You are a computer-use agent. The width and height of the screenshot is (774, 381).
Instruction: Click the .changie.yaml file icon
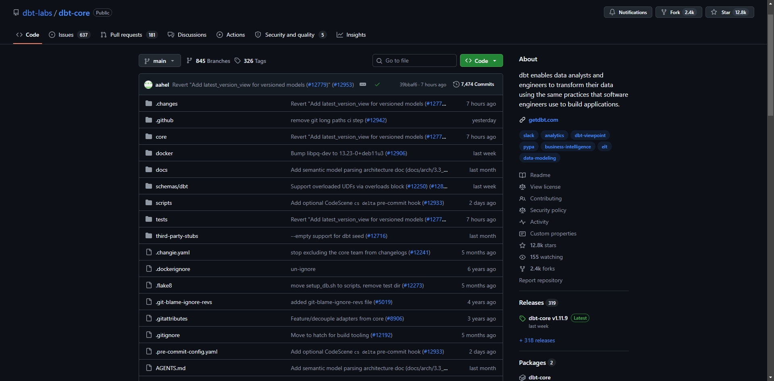(x=149, y=252)
